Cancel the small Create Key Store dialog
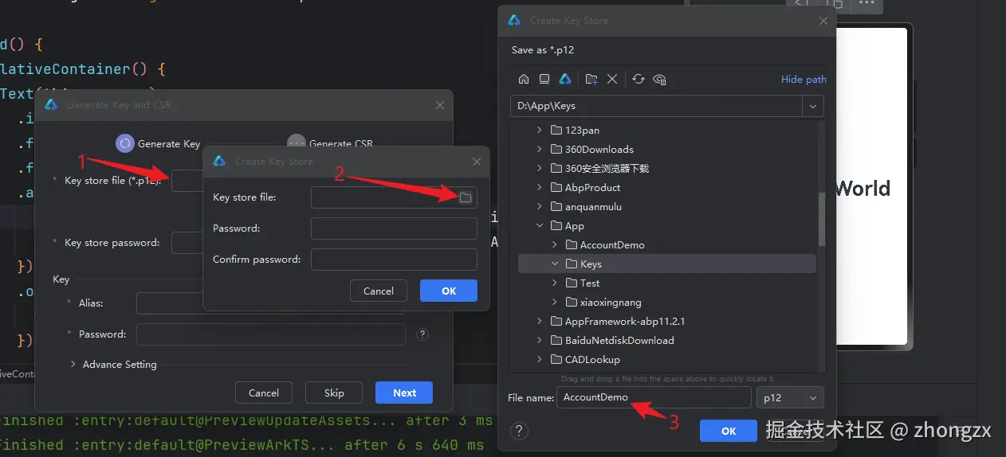1006x457 pixels. point(379,291)
